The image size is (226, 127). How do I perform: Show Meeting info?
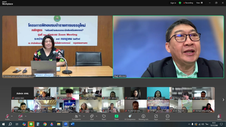(x=144, y=117)
